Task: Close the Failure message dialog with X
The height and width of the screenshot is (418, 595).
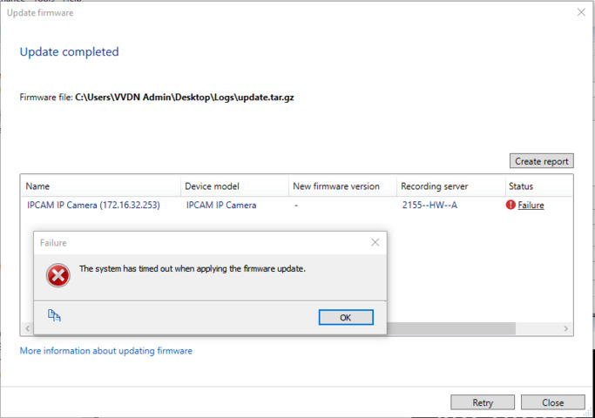Action: (x=375, y=242)
